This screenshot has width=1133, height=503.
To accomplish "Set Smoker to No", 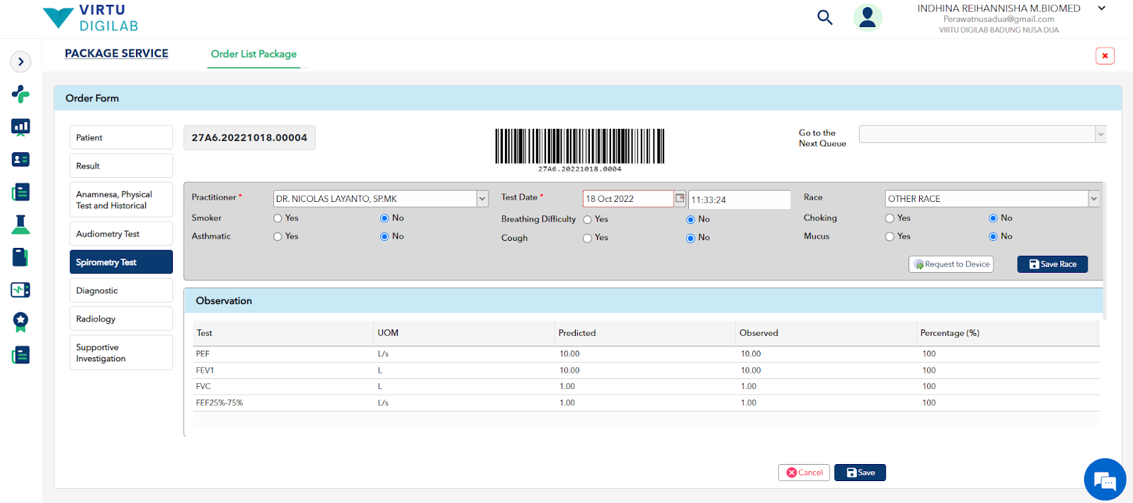I will pyautogui.click(x=385, y=218).
